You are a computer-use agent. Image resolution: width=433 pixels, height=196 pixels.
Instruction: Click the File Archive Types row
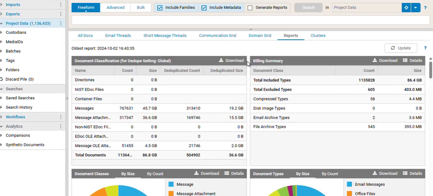[x=338, y=127]
